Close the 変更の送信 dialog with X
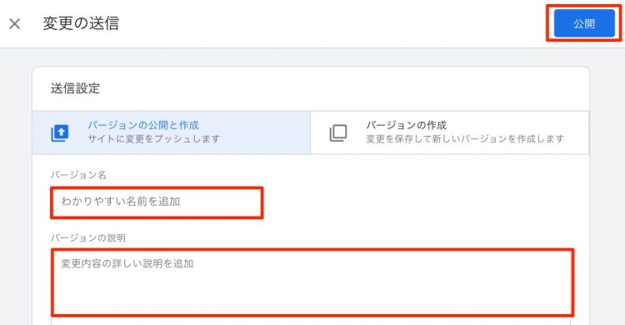This screenshot has height=325, width=625. coord(15,24)
